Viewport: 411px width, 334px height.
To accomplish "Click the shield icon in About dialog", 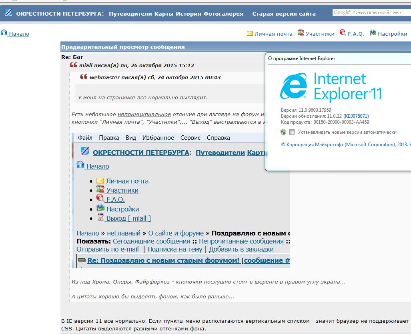I will coord(283,132).
